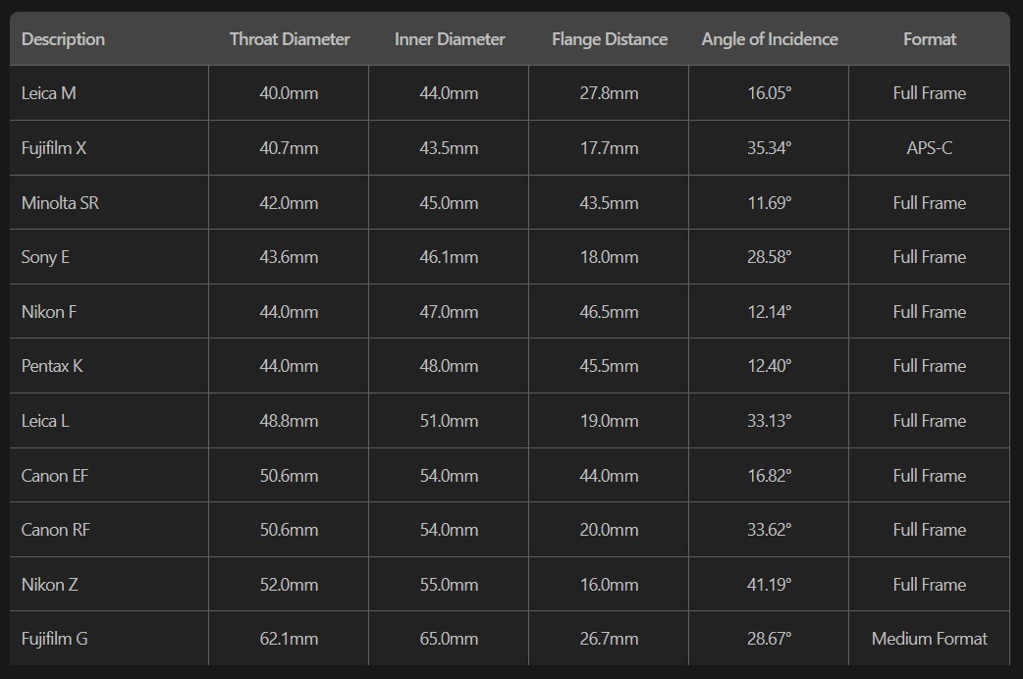Select the Flange Distance header
This screenshot has height=679, width=1023.
tap(609, 39)
